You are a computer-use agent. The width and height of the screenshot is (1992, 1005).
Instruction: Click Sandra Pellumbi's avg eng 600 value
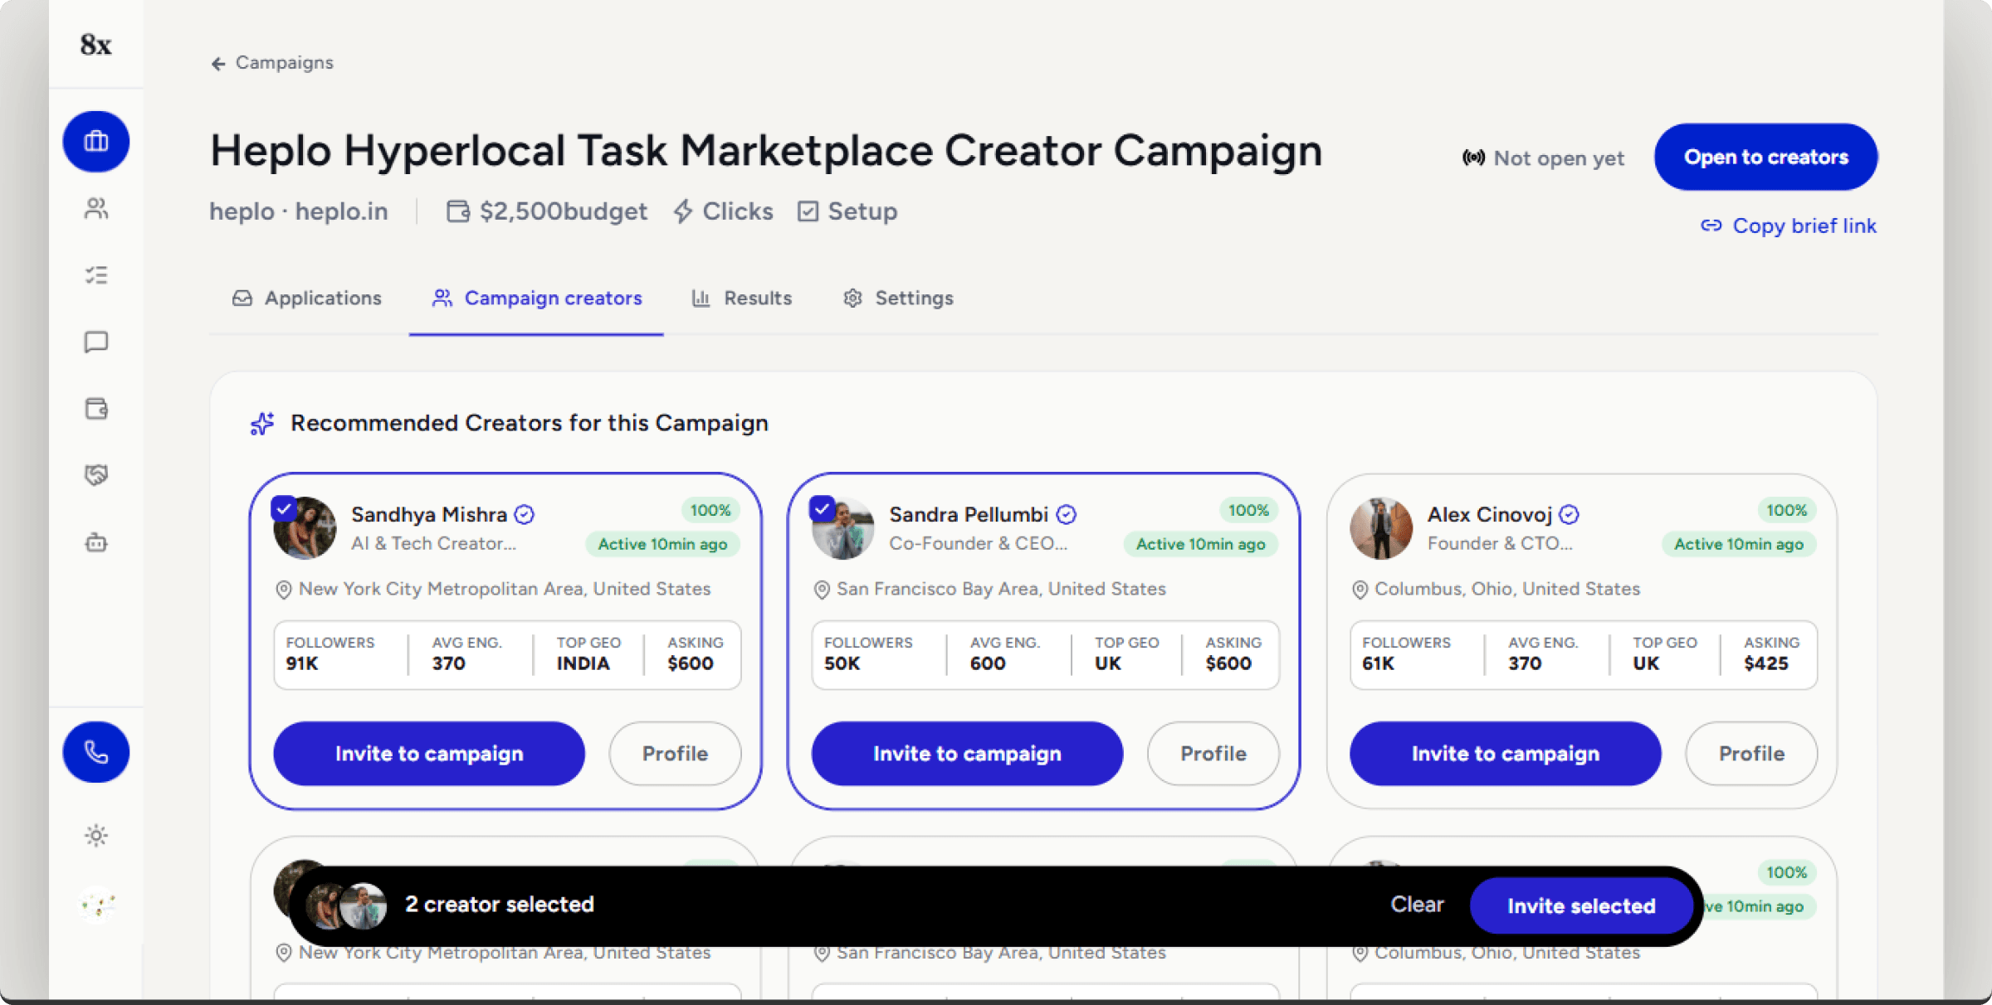pos(987,663)
